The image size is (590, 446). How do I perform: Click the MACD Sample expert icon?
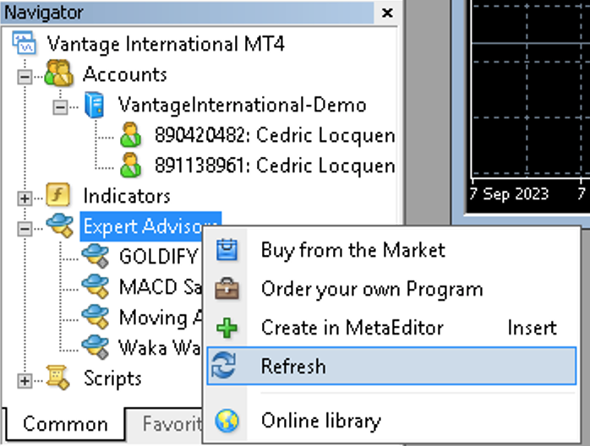click(x=96, y=286)
